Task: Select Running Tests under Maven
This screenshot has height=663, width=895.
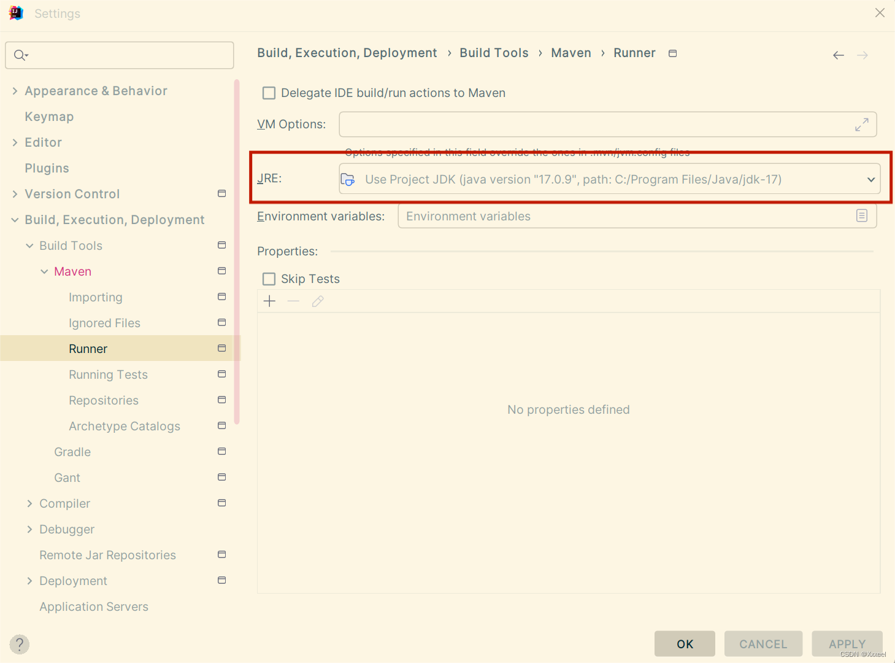Action: 108,374
